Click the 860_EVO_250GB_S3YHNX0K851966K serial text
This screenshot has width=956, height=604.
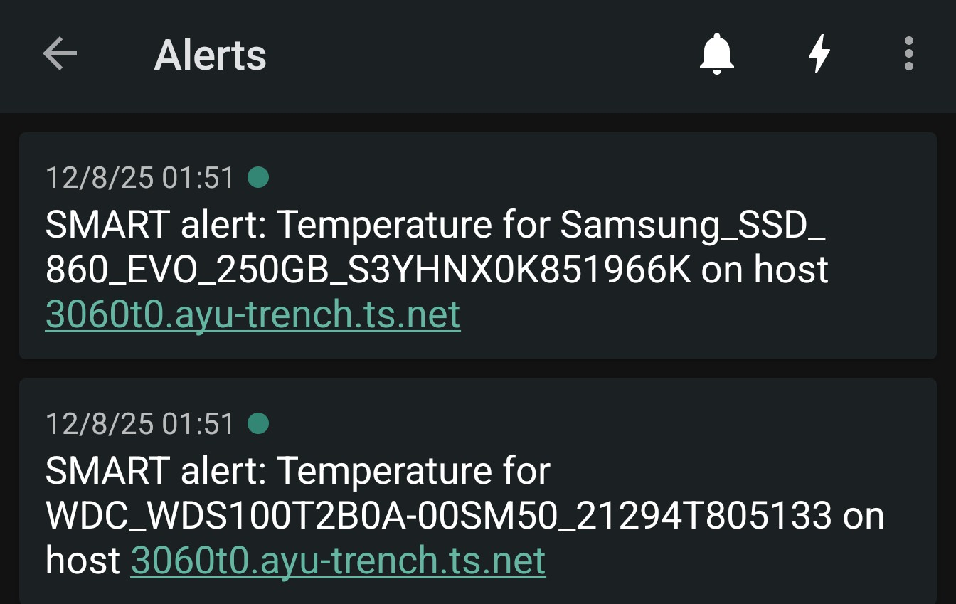point(368,270)
